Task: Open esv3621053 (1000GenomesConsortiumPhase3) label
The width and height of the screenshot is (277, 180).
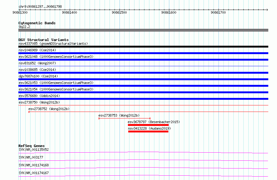Action: pyautogui.click(x=56, y=83)
